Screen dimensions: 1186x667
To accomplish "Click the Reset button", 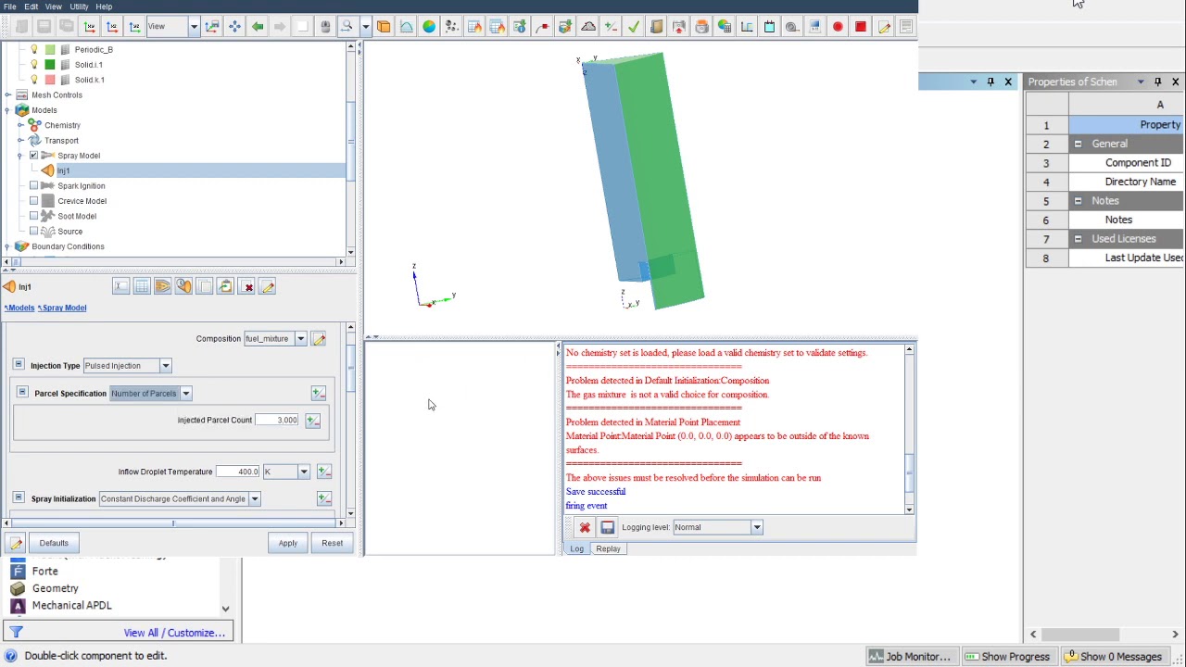I will [x=332, y=543].
